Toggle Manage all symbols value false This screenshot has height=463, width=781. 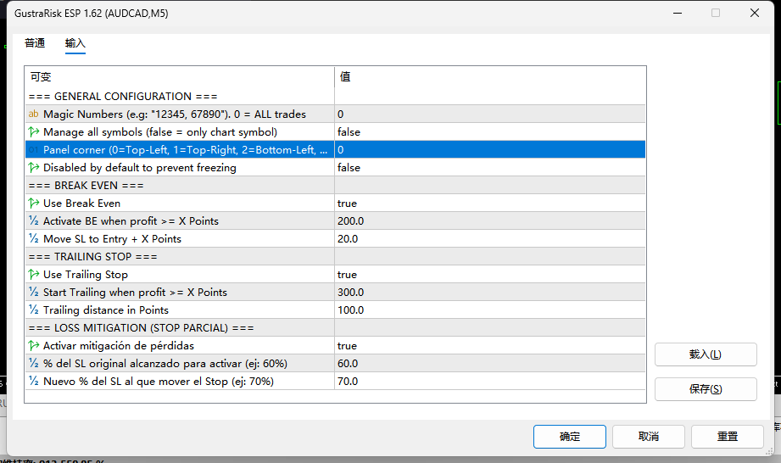click(x=490, y=132)
